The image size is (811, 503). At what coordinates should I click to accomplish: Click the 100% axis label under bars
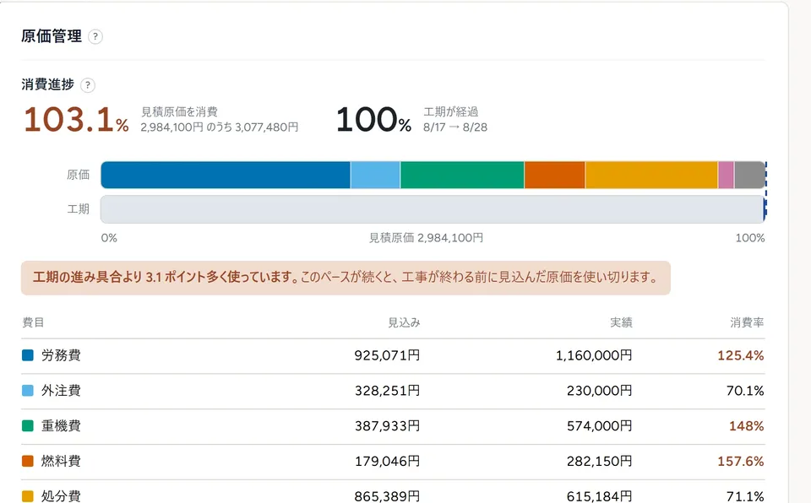pos(750,238)
